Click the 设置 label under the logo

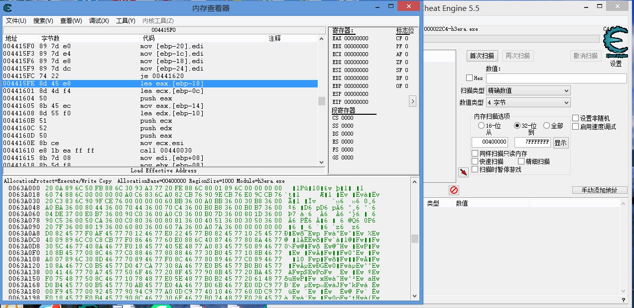616,64
